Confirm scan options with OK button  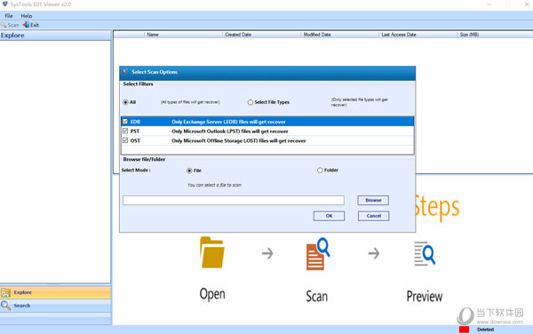329,216
